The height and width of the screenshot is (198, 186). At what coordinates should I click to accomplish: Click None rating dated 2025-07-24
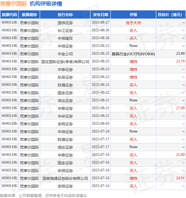(x=133, y=131)
